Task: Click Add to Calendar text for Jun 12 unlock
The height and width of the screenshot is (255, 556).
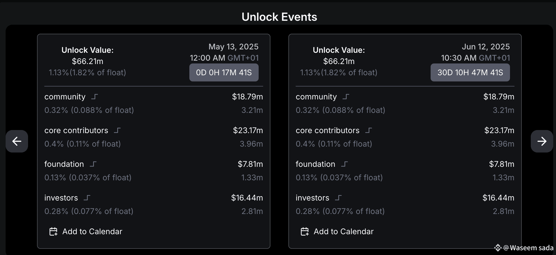Action: coord(344,231)
